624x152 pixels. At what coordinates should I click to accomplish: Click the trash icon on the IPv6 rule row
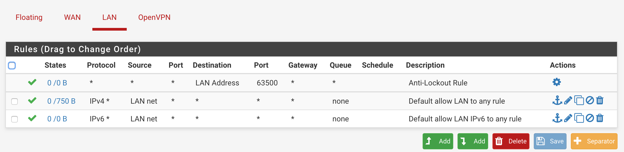(600, 118)
